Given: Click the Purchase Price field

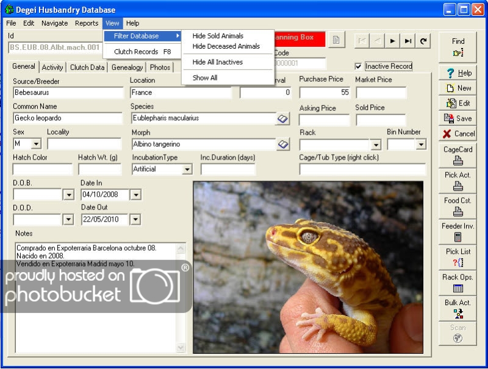Looking at the screenshot, I should click(325, 93).
